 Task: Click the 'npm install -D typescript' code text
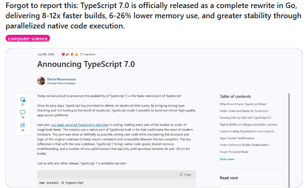tap(61, 183)
